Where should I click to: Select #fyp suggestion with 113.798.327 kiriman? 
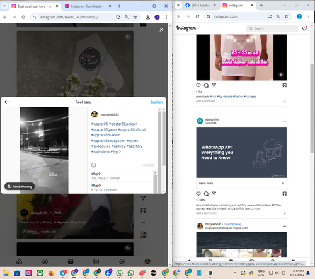(x=120, y=176)
